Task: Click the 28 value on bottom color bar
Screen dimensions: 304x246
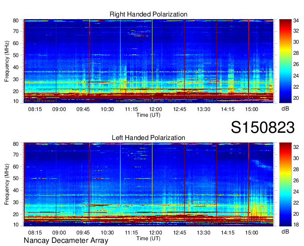Action: pyautogui.click(x=296, y=169)
